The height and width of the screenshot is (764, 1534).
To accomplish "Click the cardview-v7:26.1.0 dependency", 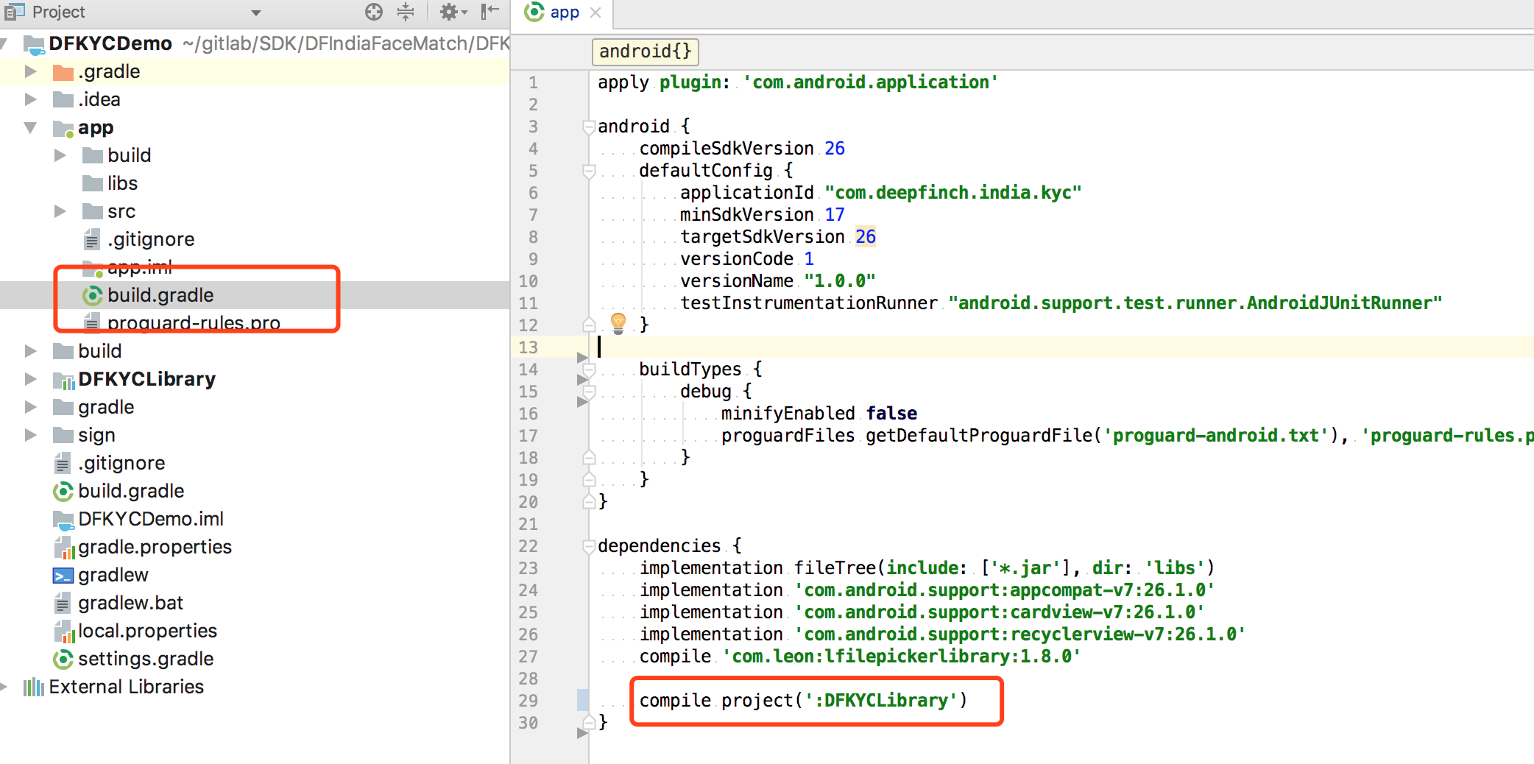I will click(999, 612).
